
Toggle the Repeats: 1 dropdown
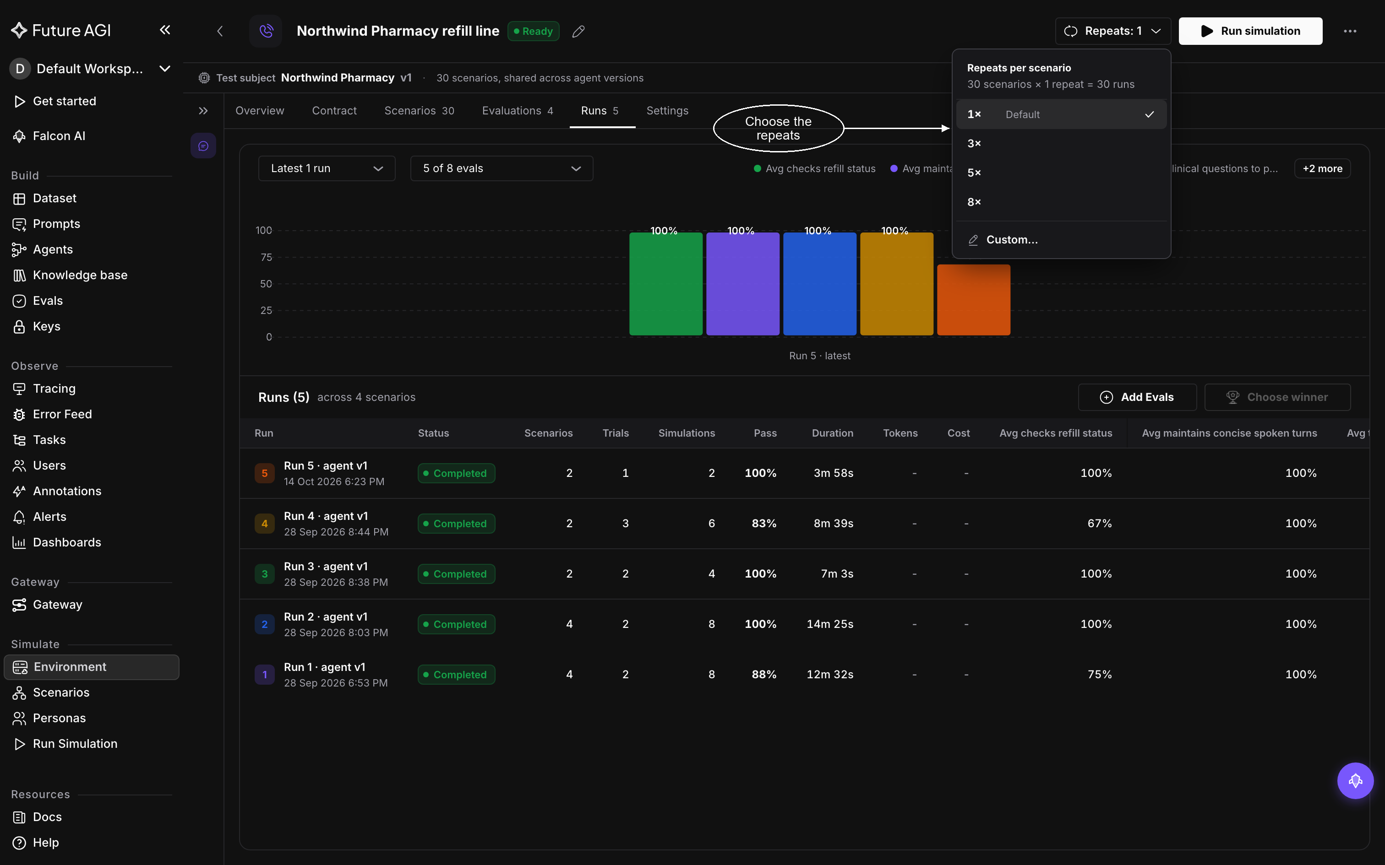point(1112,31)
